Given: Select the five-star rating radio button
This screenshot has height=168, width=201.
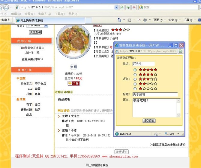Looking at the screenshot, I should (135, 70).
